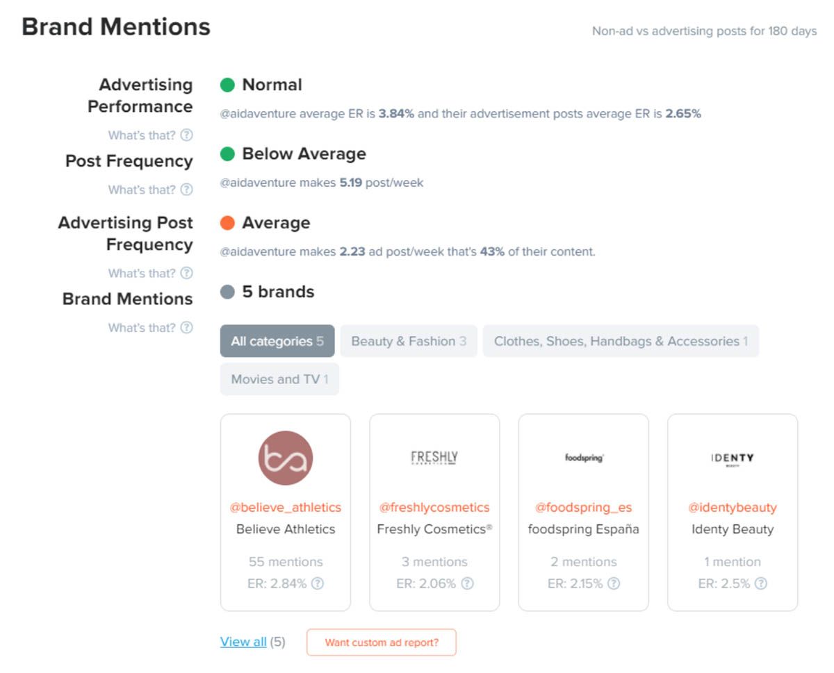The image size is (834, 673).
Task: Open the @foodspring_es profile link
Action: pyautogui.click(x=582, y=507)
